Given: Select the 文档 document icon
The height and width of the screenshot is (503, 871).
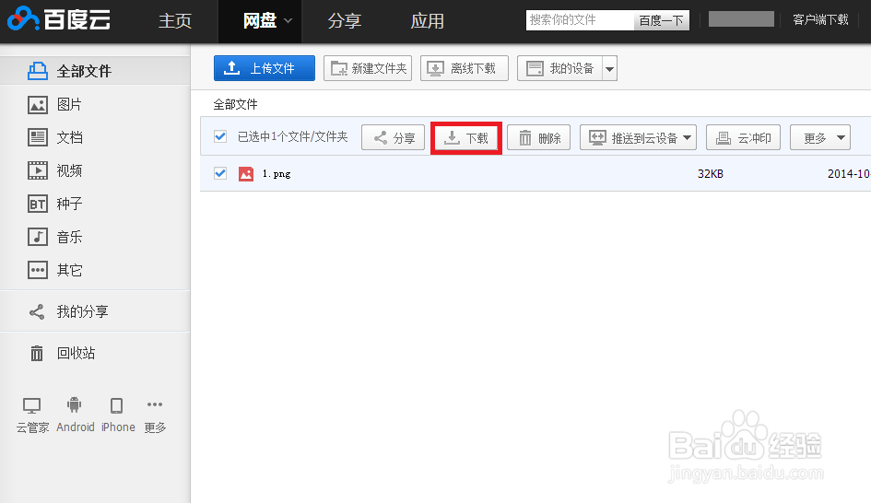Looking at the screenshot, I should click(x=37, y=137).
